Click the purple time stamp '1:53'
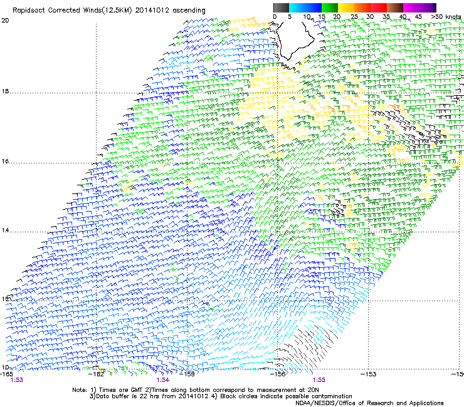Viewport: 464px width, 407px height. [16, 380]
